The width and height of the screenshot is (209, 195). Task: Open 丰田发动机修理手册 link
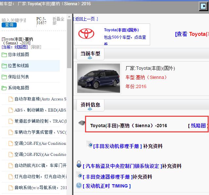pos(117,146)
